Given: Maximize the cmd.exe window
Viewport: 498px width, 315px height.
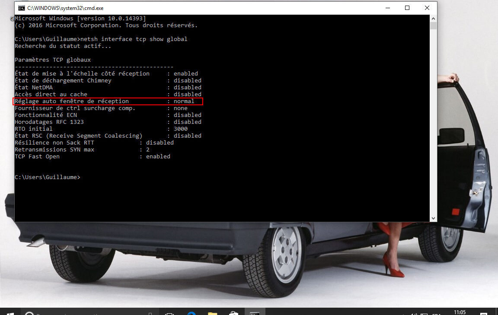Looking at the screenshot, I should 407,8.
